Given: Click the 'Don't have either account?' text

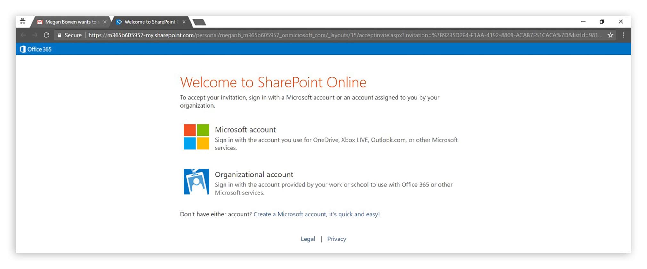Looking at the screenshot, I should click(216, 214).
